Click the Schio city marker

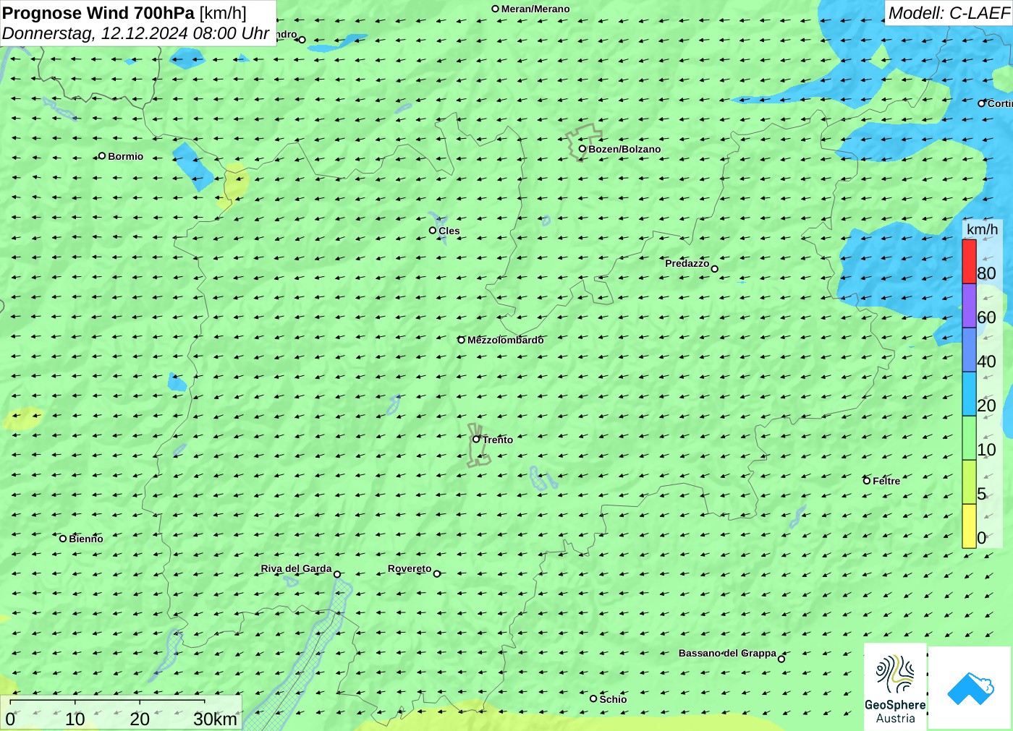tap(593, 698)
